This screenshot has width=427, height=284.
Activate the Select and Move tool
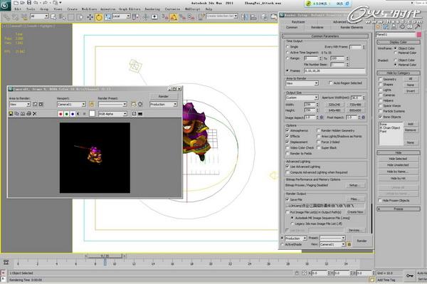(90, 17)
